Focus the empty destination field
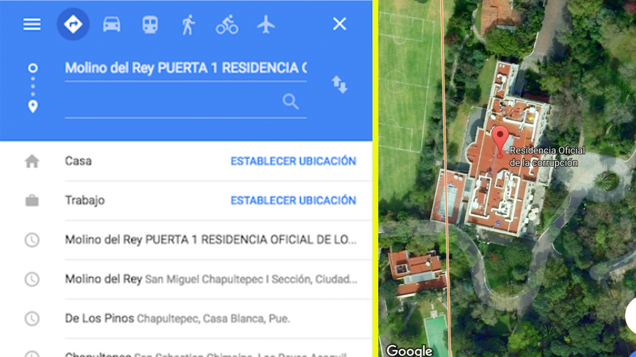Image resolution: width=636 pixels, height=357 pixels. coord(173,102)
